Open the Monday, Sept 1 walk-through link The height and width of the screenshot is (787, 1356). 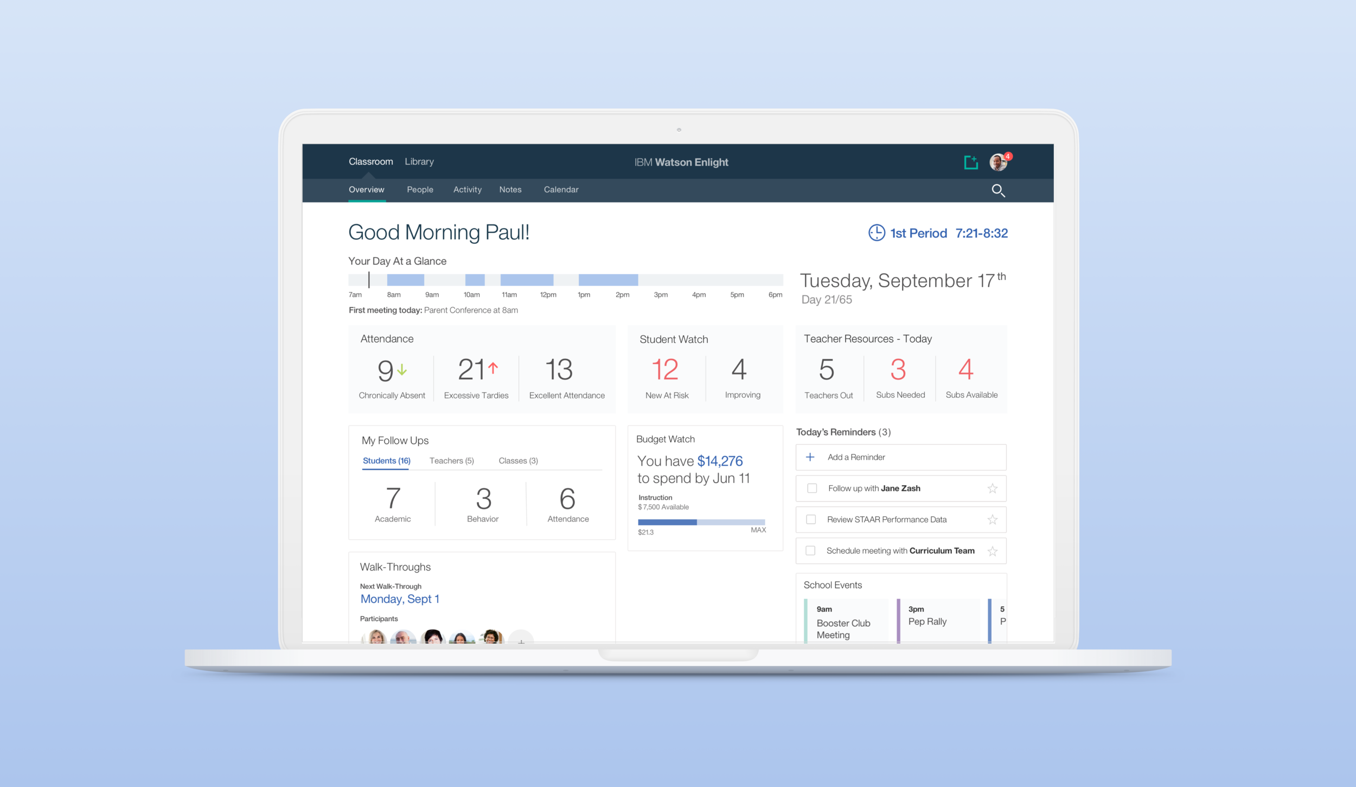pyautogui.click(x=400, y=599)
